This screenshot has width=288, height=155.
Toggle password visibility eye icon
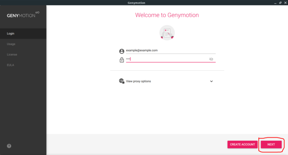tap(211, 59)
